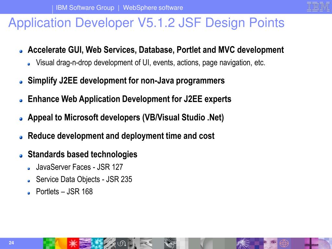Click the purple waves footer tile
The image size is (332, 249).
pyautogui.click(x=85, y=243)
